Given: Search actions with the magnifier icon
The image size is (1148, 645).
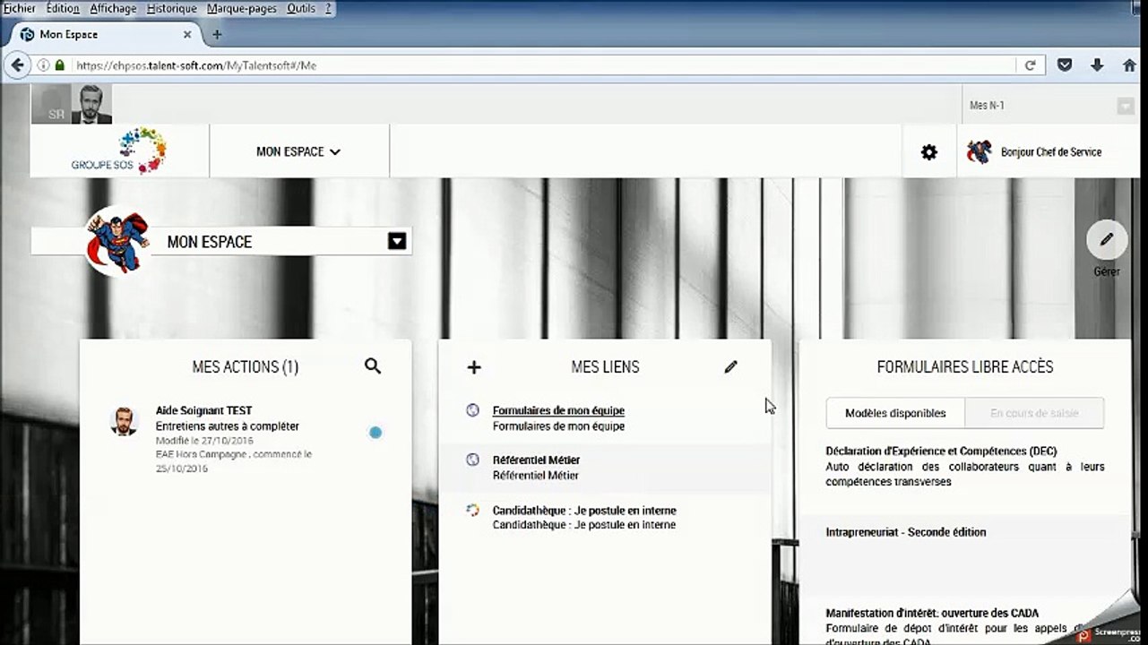Looking at the screenshot, I should click(373, 366).
